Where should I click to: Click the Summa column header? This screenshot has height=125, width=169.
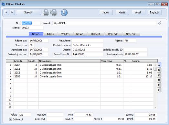(144, 61)
